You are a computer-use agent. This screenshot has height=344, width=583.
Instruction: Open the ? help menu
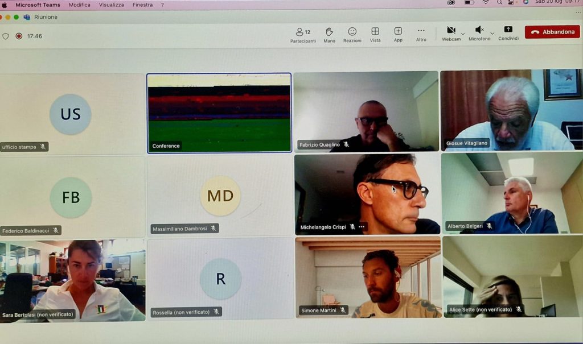[162, 5]
